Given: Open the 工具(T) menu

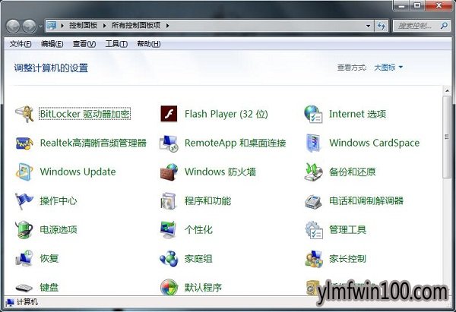Looking at the screenshot, I should [116, 44].
